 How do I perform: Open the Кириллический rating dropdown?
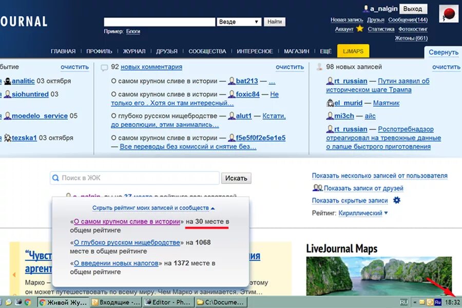coord(363,213)
